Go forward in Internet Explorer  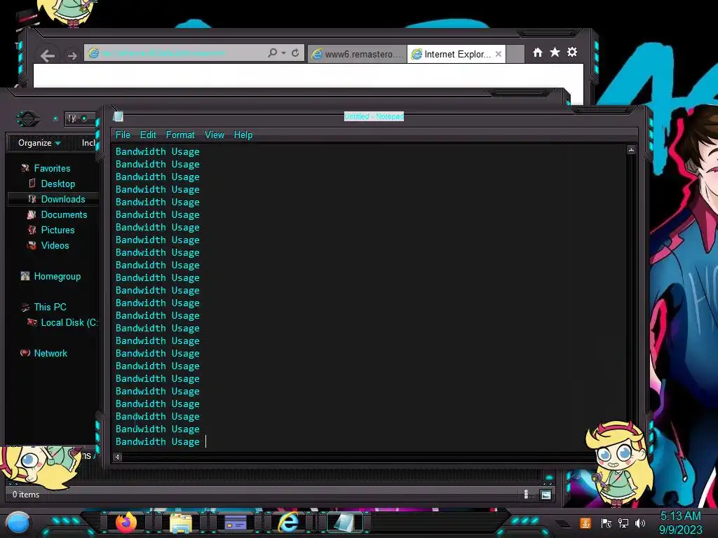click(x=72, y=56)
